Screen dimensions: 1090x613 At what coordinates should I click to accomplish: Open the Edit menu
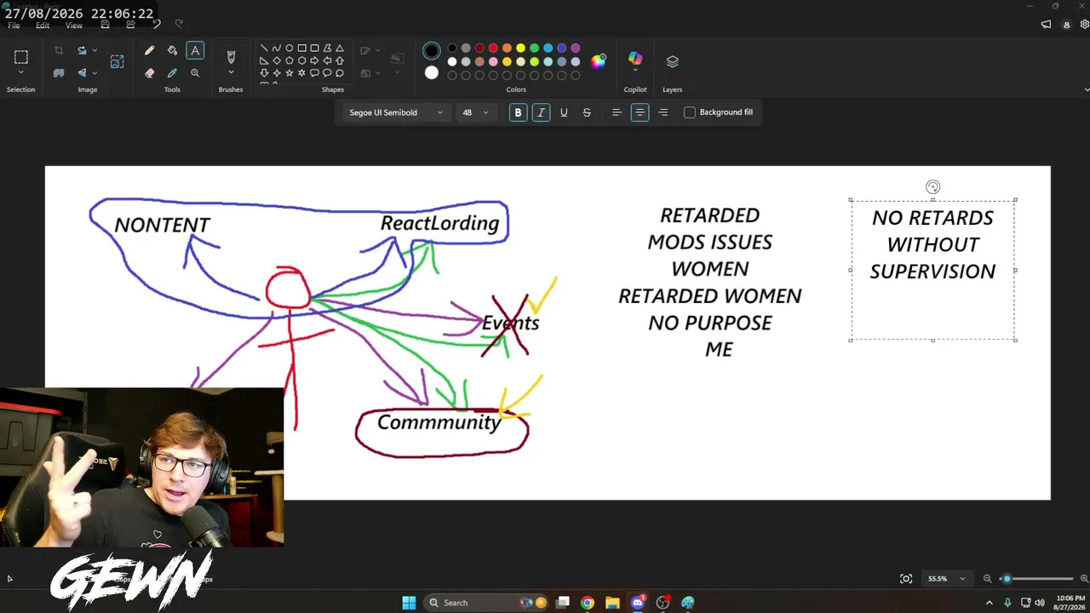click(43, 26)
